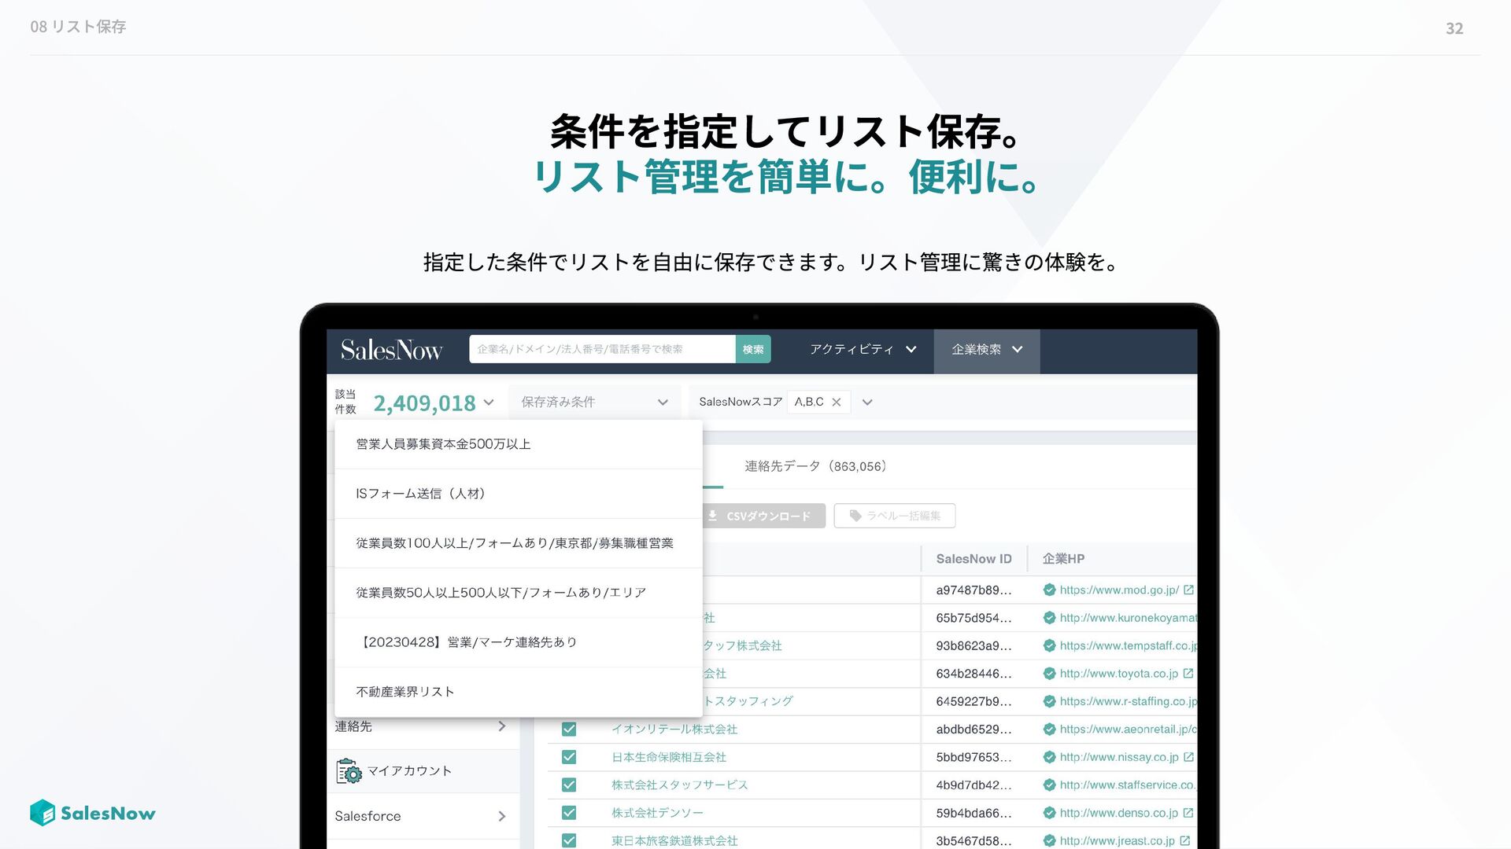Uncheck the 株式会社デンソー row checkbox

click(x=569, y=813)
